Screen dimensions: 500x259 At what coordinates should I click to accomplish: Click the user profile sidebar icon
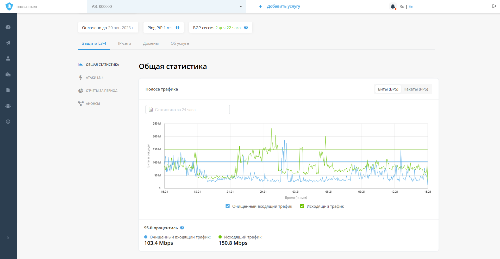click(x=8, y=59)
